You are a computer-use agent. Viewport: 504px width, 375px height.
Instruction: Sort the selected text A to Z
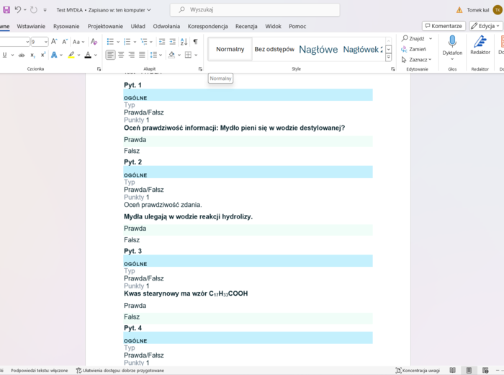click(x=184, y=42)
